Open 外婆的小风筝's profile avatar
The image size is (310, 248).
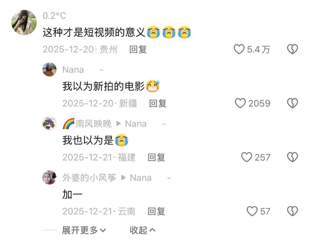tap(50, 178)
